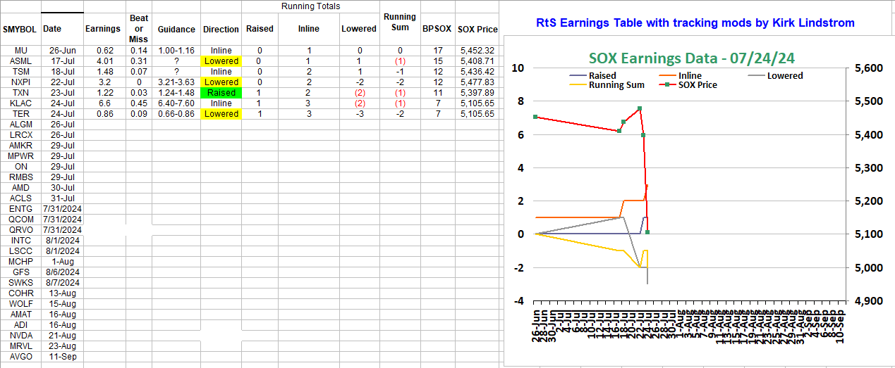Viewport: 895px width, 368px height.
Task: Click the yellow Lowered cell for TER
Action: [x=221, y=114]
